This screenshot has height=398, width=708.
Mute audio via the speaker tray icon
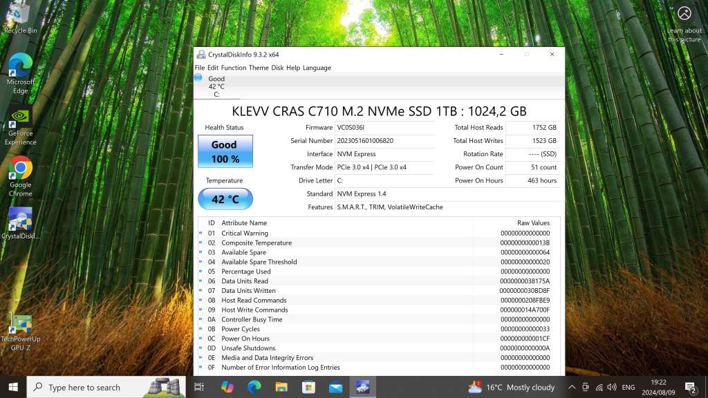(611, 387)
